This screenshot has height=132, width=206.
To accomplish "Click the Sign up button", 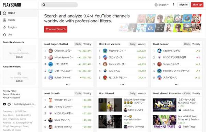I will 197,5.
